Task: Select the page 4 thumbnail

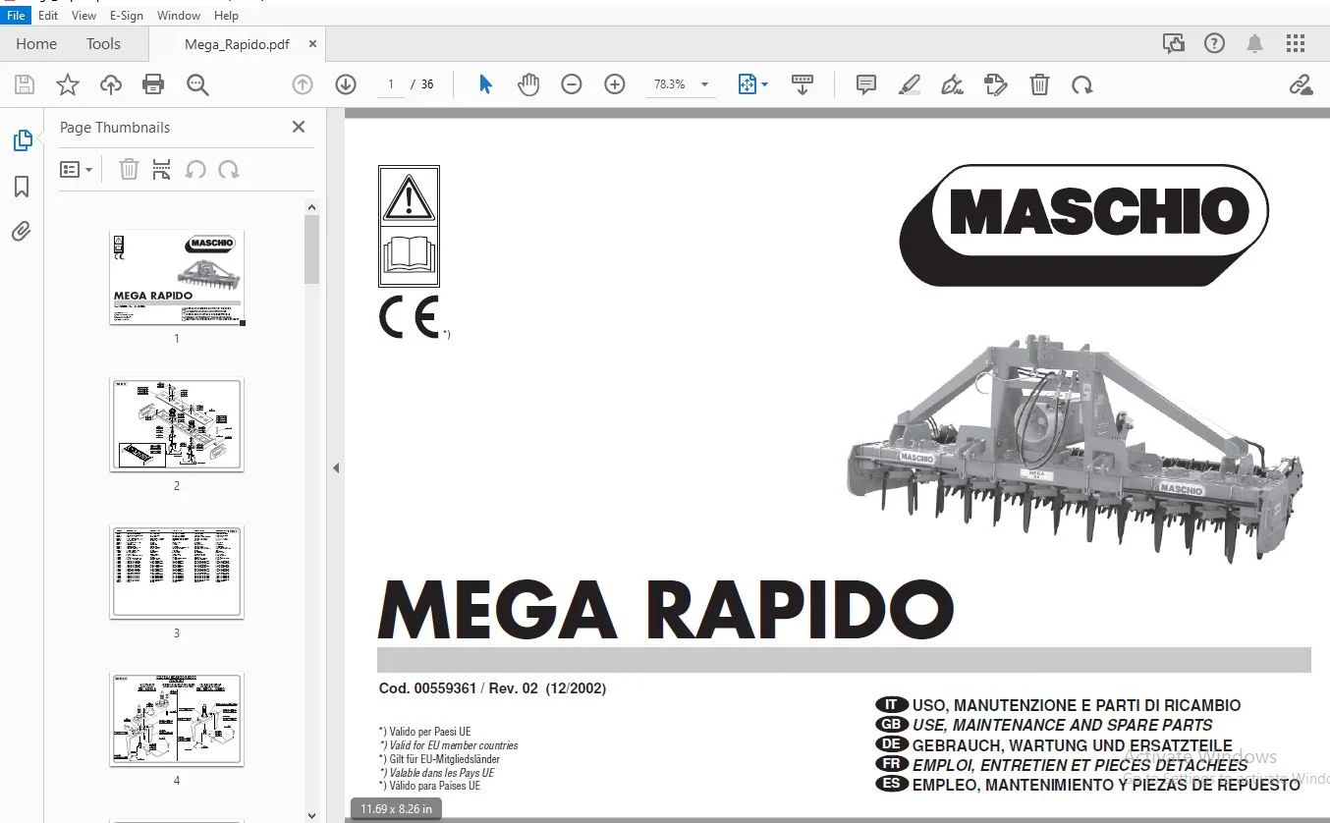Action: (177, 720)
